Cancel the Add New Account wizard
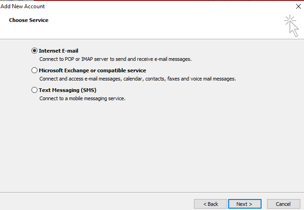Image resolution: width=304 pixels, height=210 pixels. 283,204
